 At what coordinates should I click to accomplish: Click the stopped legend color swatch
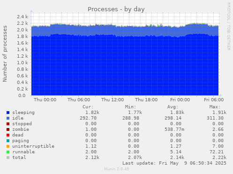pos(8,124)
